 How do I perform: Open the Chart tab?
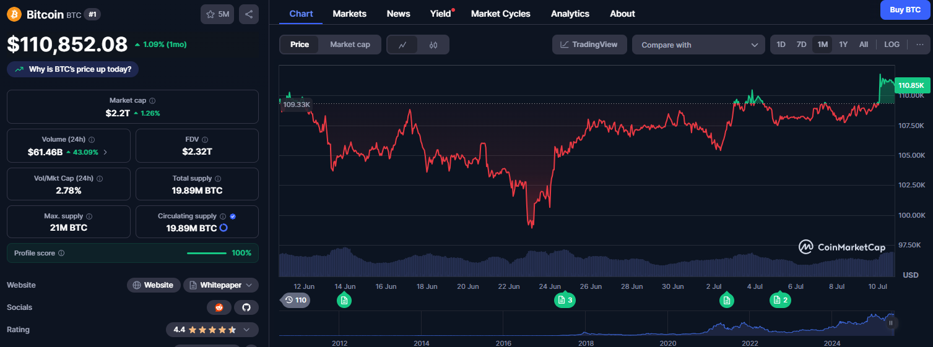pyautogui.click(x=301, y=14)
